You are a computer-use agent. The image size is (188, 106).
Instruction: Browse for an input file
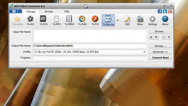(x=160, y=32)
